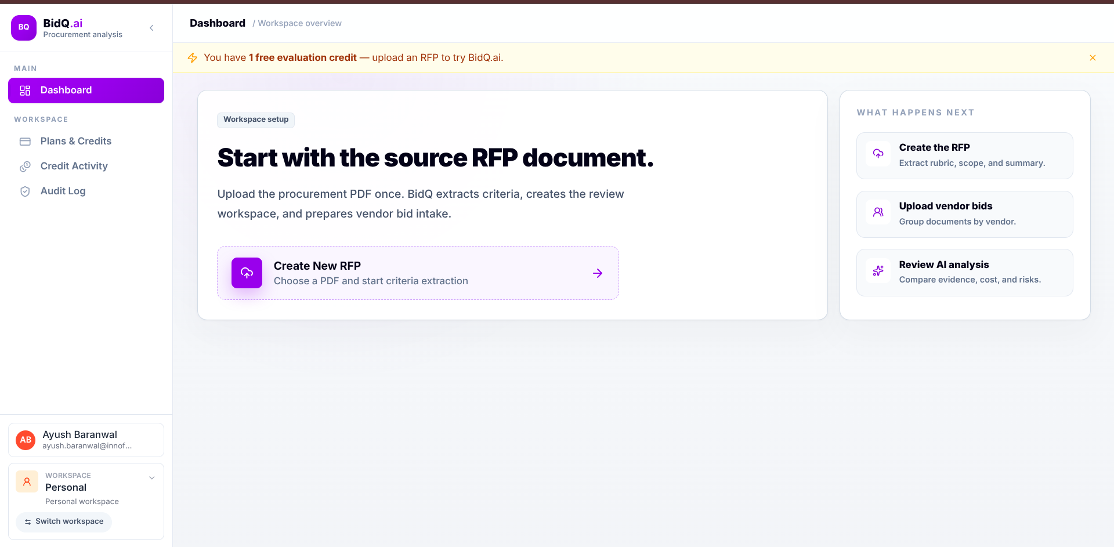This screenshot has width=1114, height=547.
Task: Expand the Personal workspace dropdown chevron
Action: (152, 478)
